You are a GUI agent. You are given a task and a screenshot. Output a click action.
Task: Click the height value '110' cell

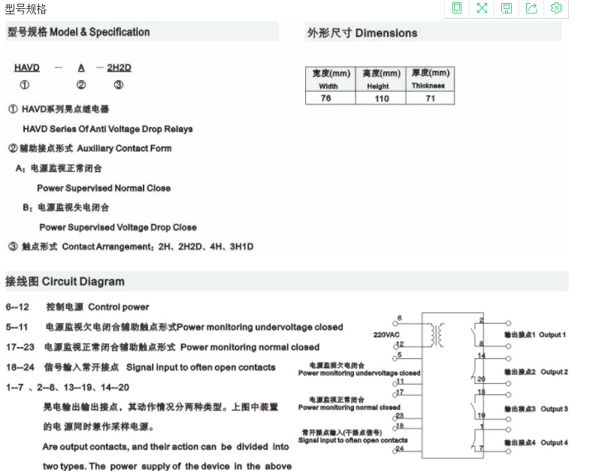[382, 98]
